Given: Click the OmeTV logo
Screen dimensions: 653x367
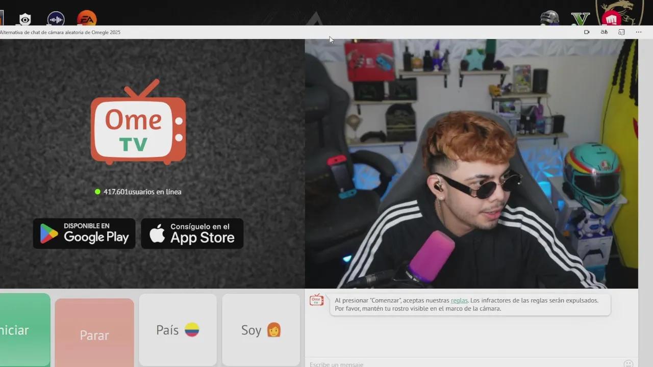Looking at the screenshot, I should click(138, 122).
